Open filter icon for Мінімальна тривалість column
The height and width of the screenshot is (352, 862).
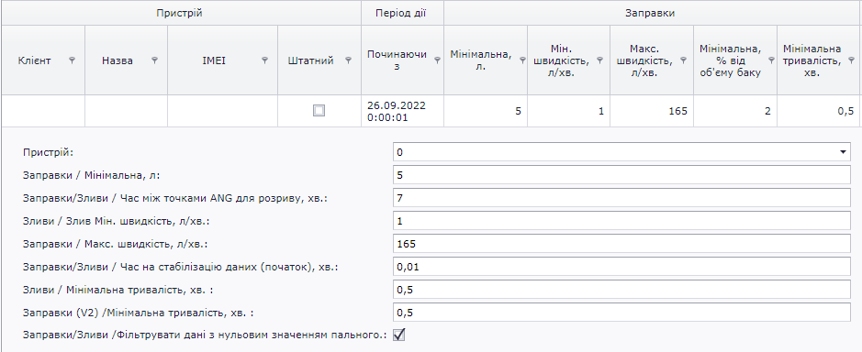[852, 60]
